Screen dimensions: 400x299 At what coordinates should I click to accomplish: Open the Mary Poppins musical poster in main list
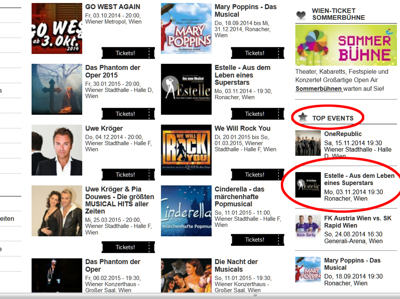pos(186,28)
